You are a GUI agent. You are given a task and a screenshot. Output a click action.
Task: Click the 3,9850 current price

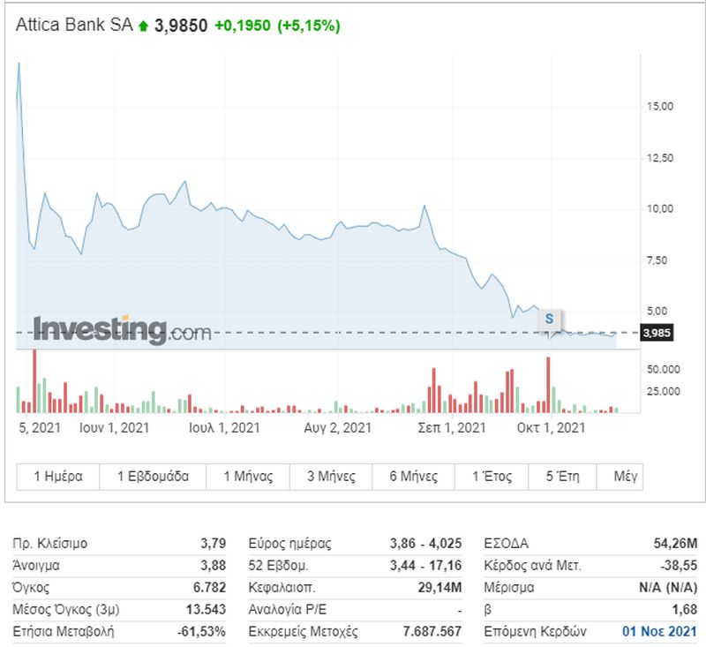point(181,26)
